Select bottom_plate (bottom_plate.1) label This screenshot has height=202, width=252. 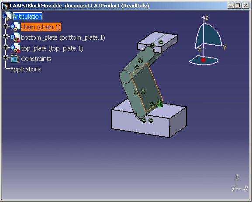pyautogui.click(x=63, y=37)
